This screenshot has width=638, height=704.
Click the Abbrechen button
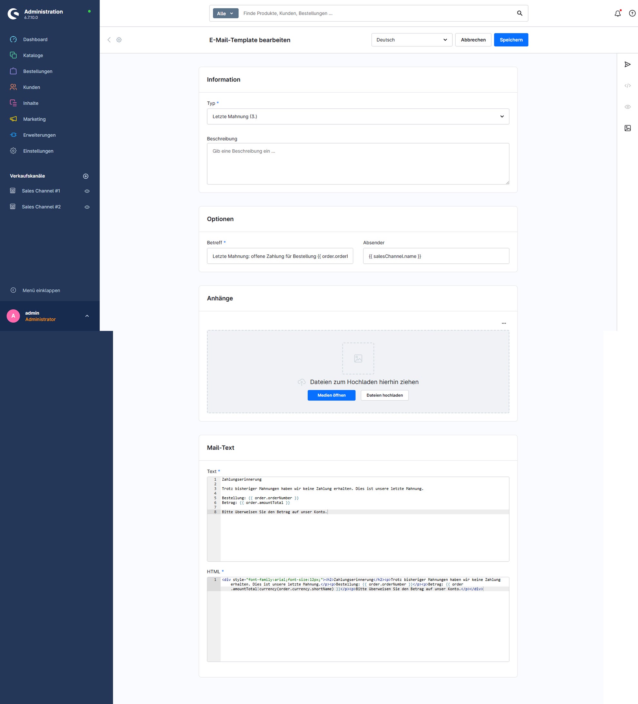coord(473,40)
